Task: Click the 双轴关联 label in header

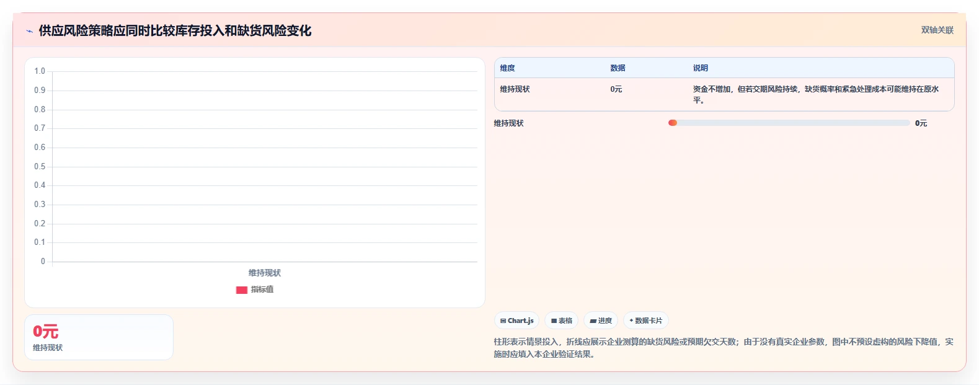Action: (x=937, y=30)
